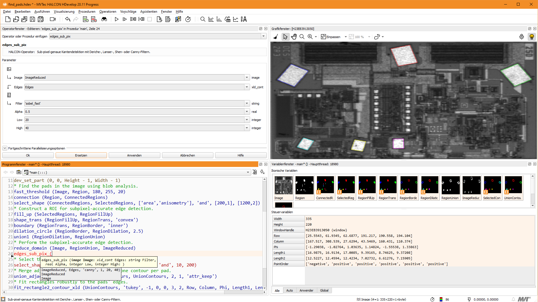Switch to the Anwender variables tab

coord(306,290)
